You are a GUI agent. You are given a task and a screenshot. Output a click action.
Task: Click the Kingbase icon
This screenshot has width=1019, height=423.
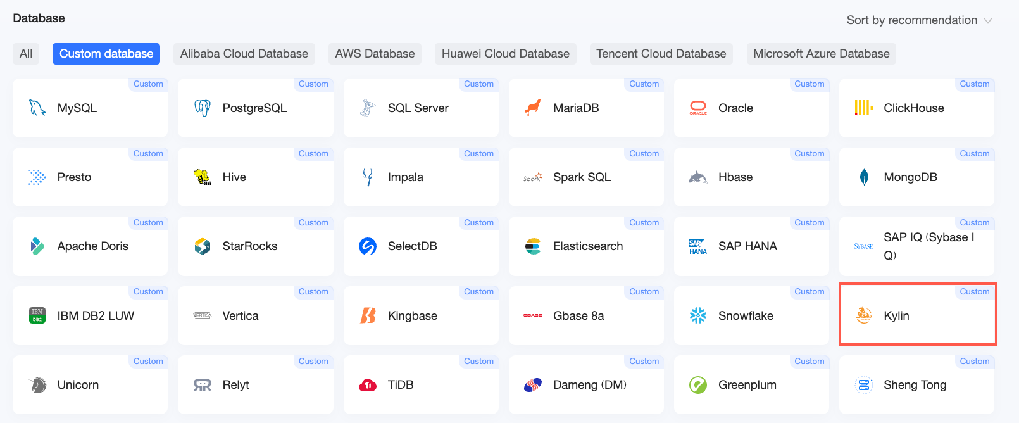(x=368, y=315)
